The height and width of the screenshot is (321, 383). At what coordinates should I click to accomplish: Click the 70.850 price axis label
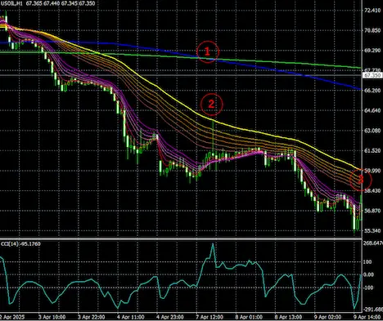pos(372,30)
